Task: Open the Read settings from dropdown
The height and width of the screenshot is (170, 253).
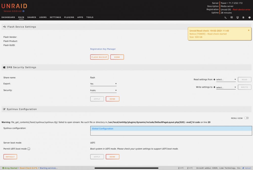Action: [x=226, y=80]
